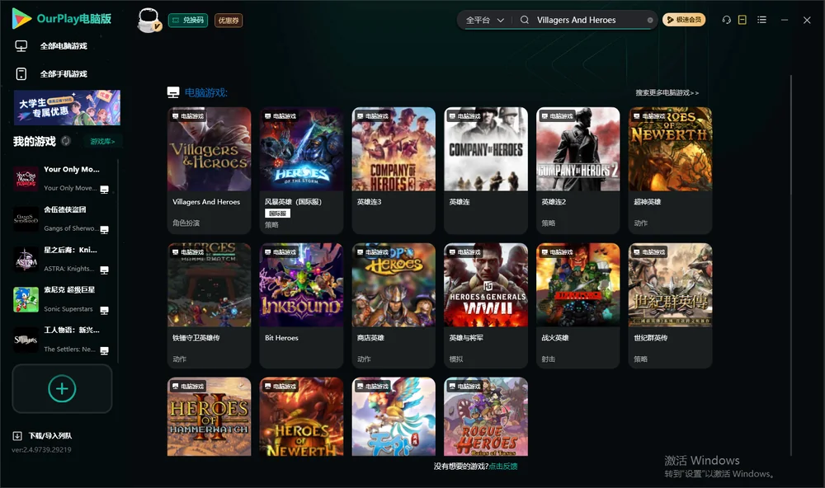The height and width of the screenshot is (488, 825).
Task: Open 下载/导入列队 download queue
Action: (x=50, y=436)
